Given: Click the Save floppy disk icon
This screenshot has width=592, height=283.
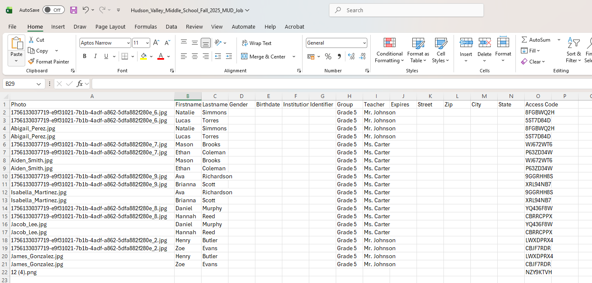Looking at the screenshot, I should [74, 10].
